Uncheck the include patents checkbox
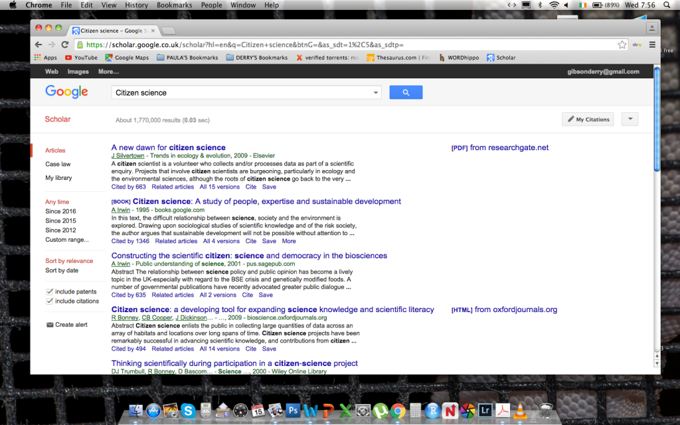Image resolution: width=680 pixels, height=425 pixels. tap(50, 292)
